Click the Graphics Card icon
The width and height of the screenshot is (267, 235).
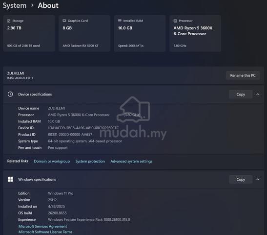tap(64, 21)
